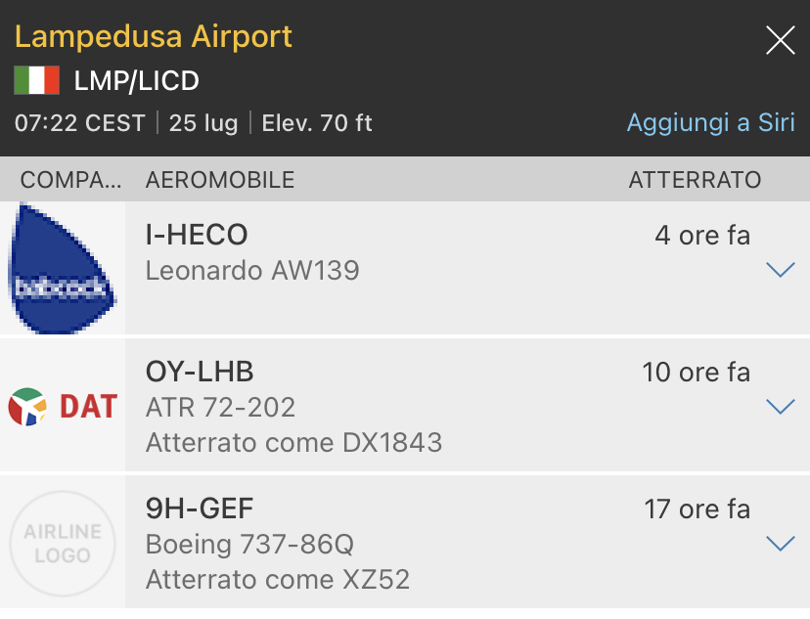
Task: Tap the DAT airline logo
Action: [x=63, y=406]
